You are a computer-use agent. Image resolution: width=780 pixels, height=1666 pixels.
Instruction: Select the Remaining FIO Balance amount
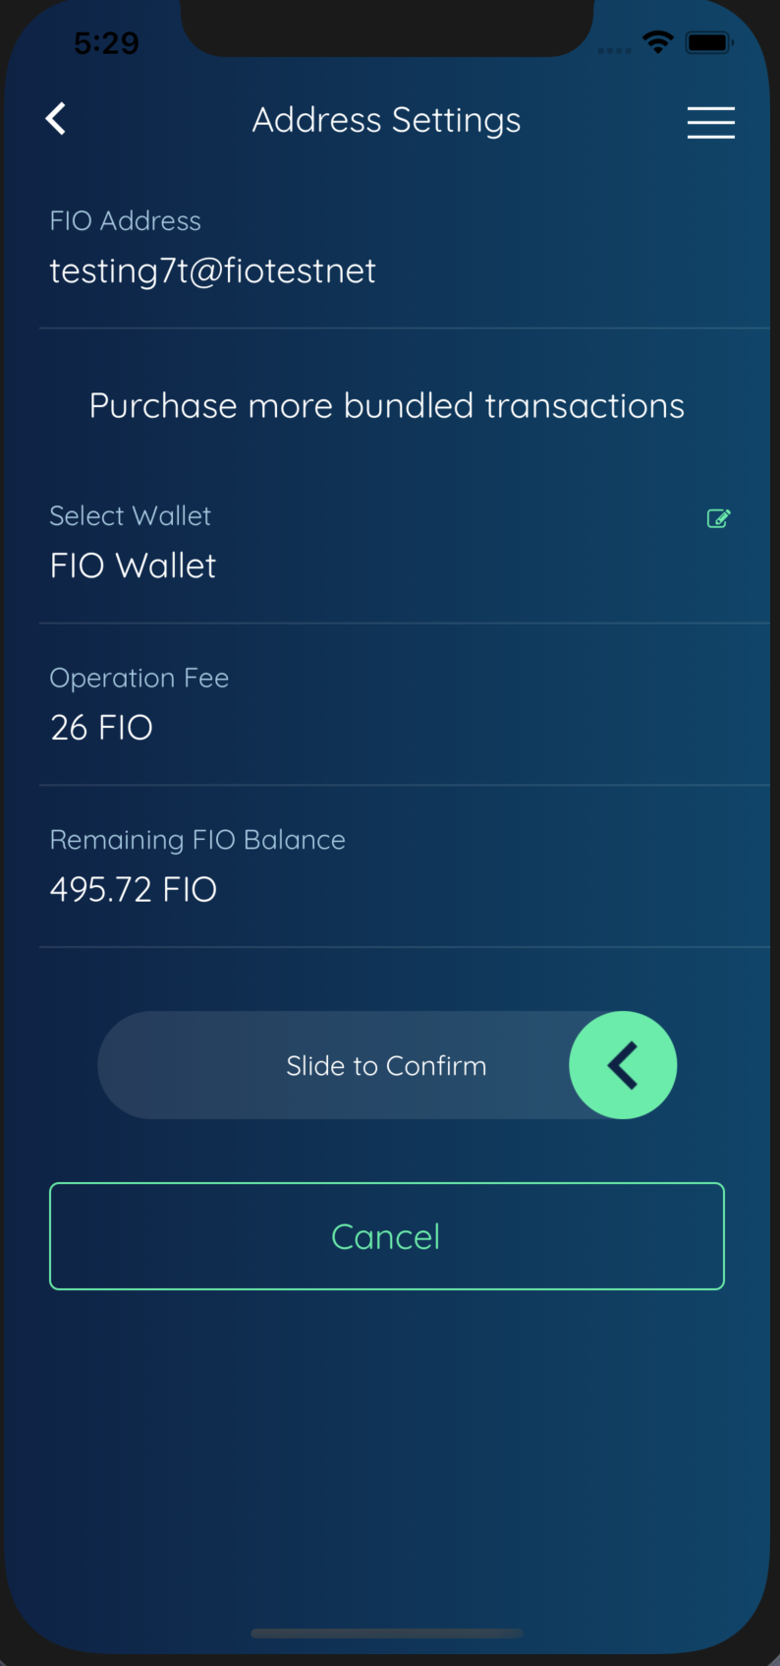tap(133, 888)
